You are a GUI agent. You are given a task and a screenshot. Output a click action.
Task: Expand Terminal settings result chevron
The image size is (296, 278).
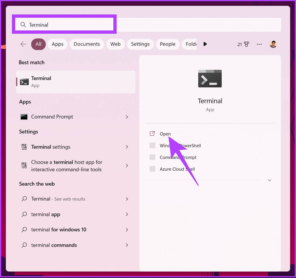127,147
